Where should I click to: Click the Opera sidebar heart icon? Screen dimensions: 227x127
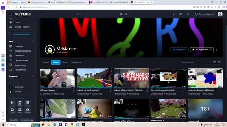(x=3, y=111)
